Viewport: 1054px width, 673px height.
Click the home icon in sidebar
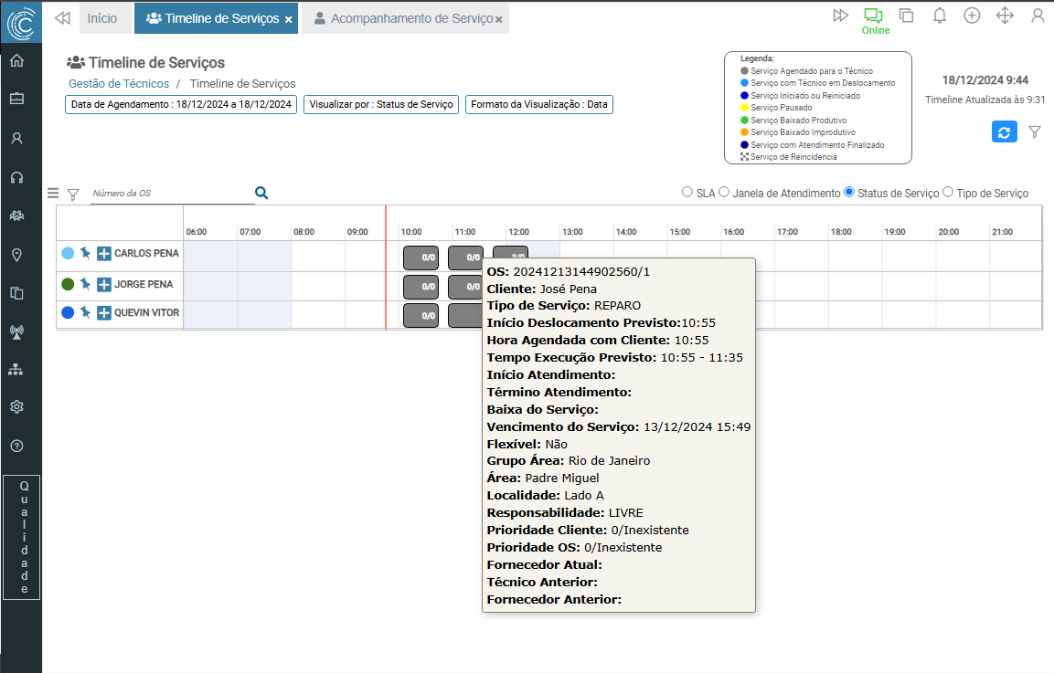point(16,61)
